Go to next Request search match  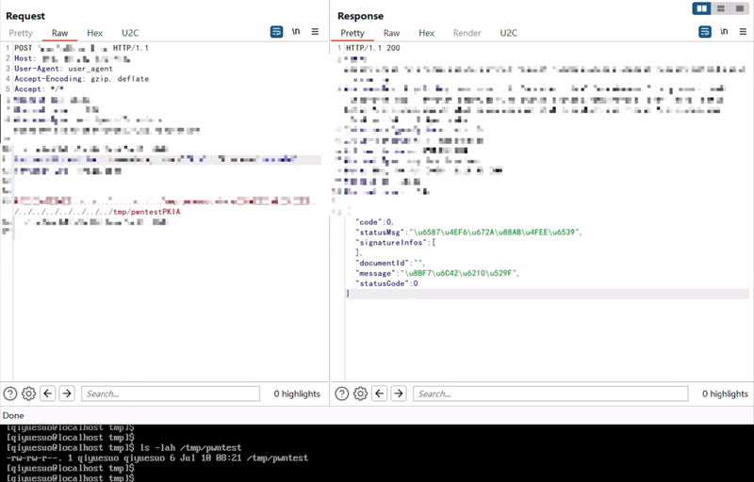[67, 394]
